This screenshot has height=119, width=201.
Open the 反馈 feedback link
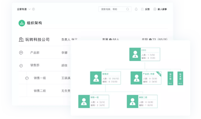(x=147, y=9)
